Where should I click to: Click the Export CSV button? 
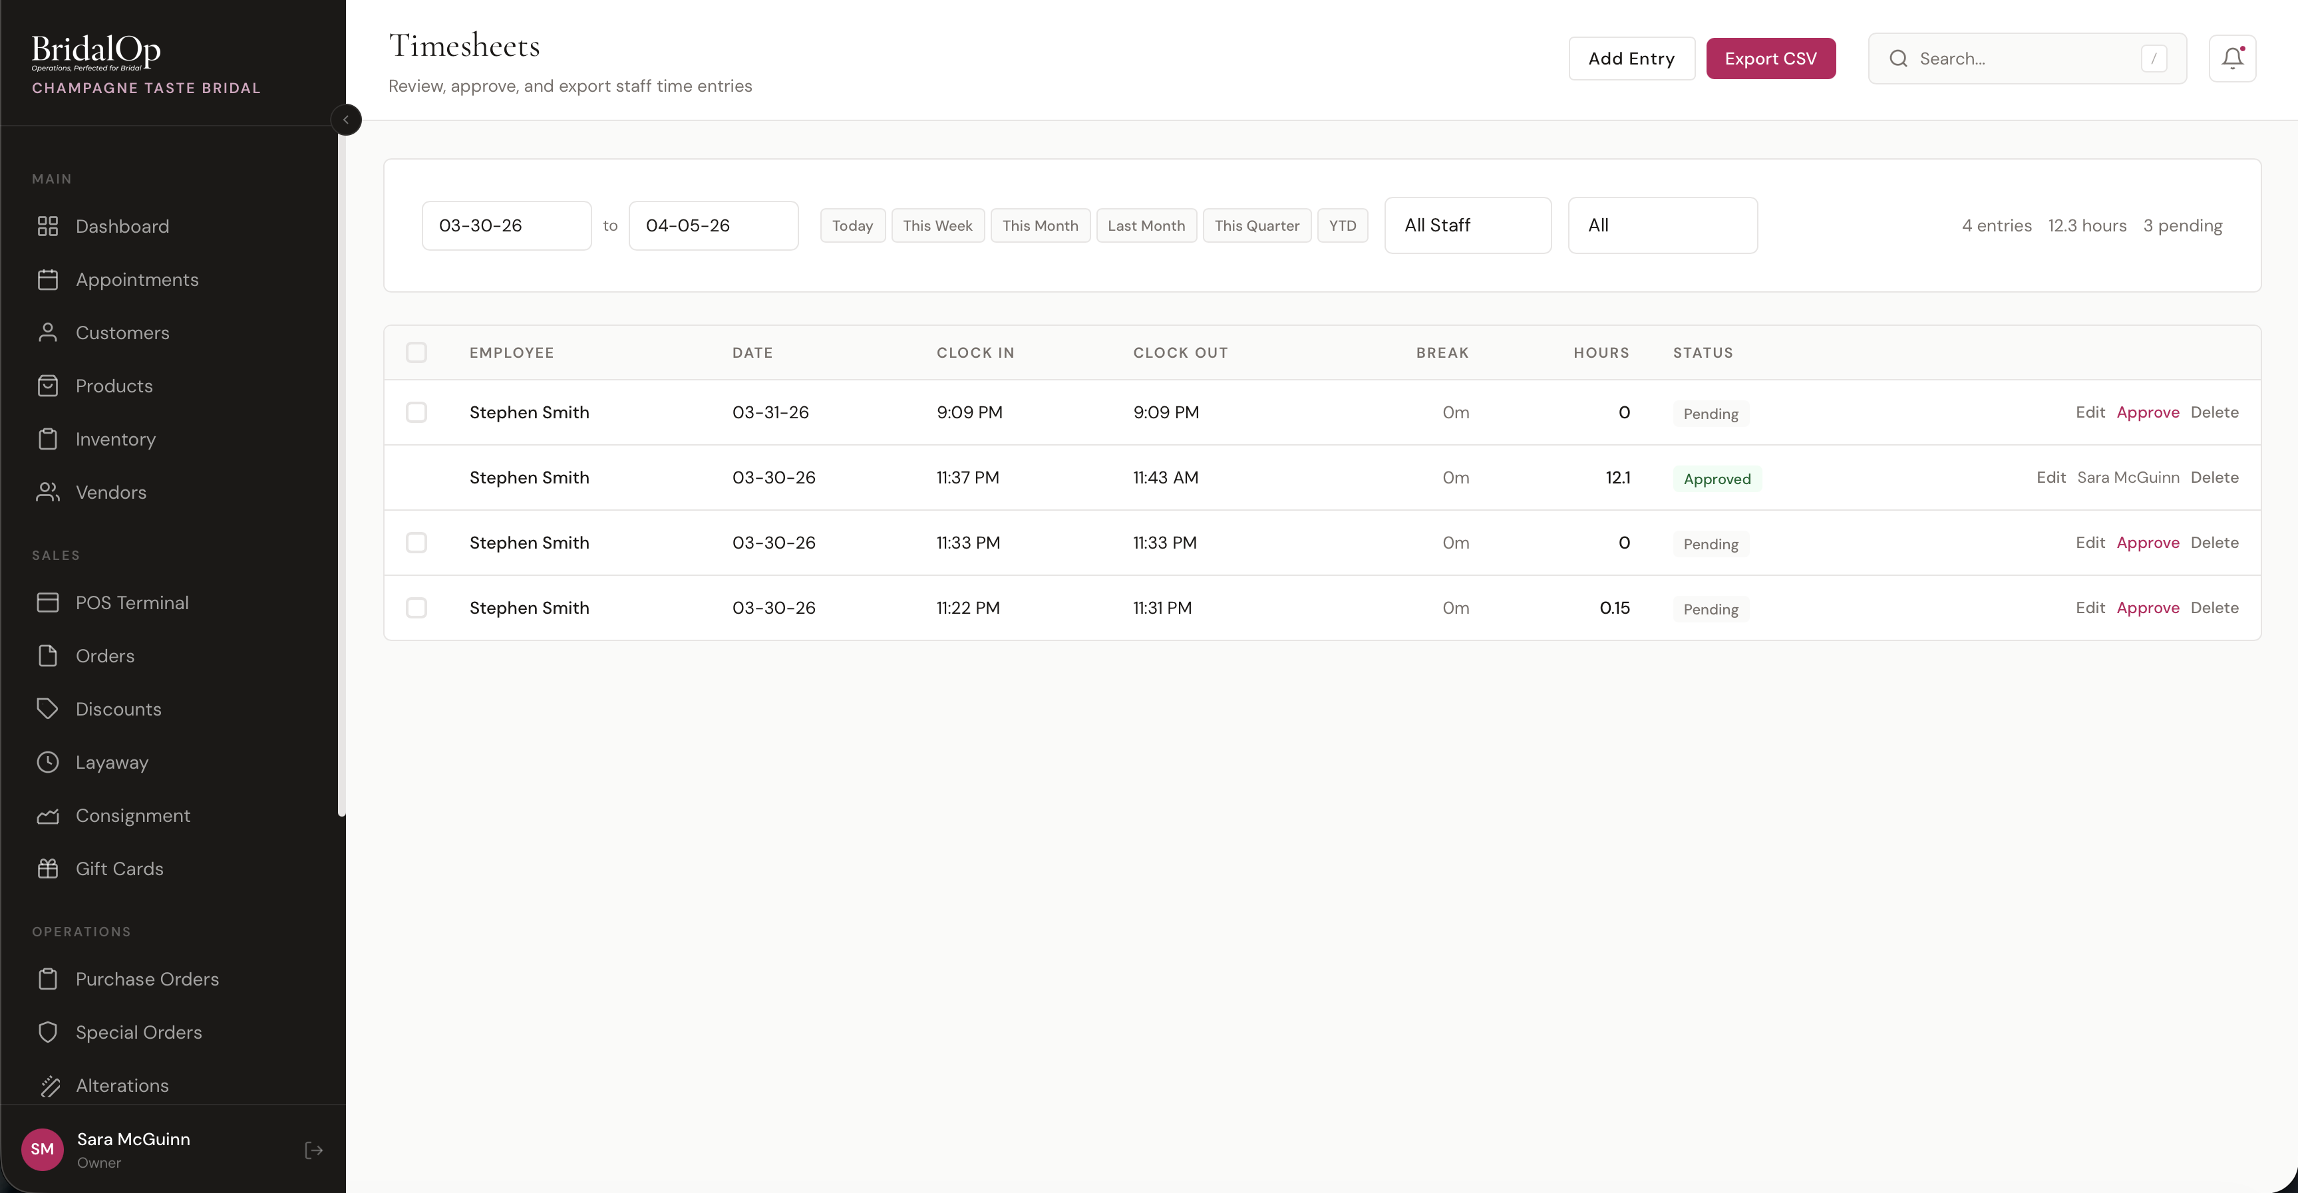click(1771, 58)
